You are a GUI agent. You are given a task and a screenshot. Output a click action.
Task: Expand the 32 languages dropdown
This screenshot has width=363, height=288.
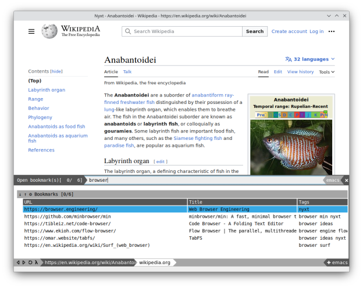310,59
